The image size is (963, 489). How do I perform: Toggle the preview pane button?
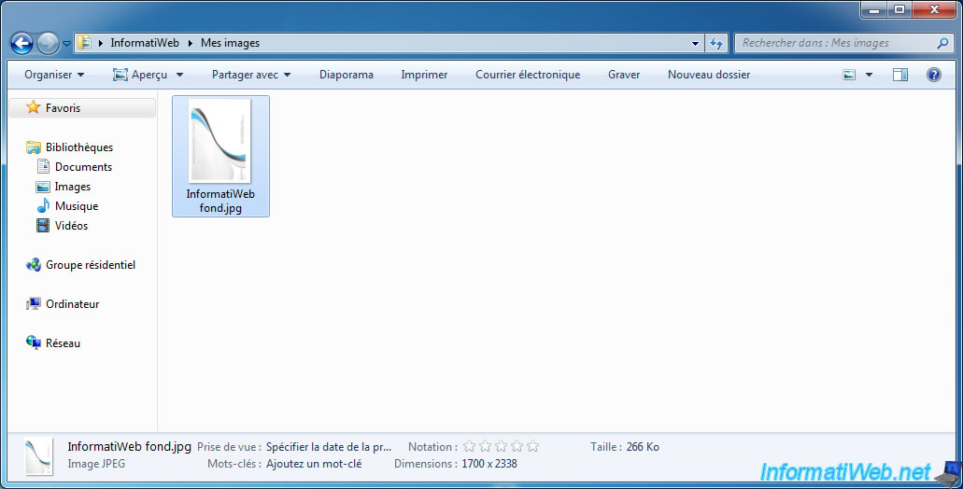900,75
